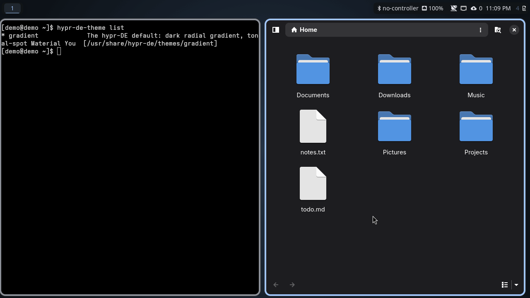This screenshot has width=530, height=298.
Task: Click the 100% battery indicator
Action: point(433,8)
